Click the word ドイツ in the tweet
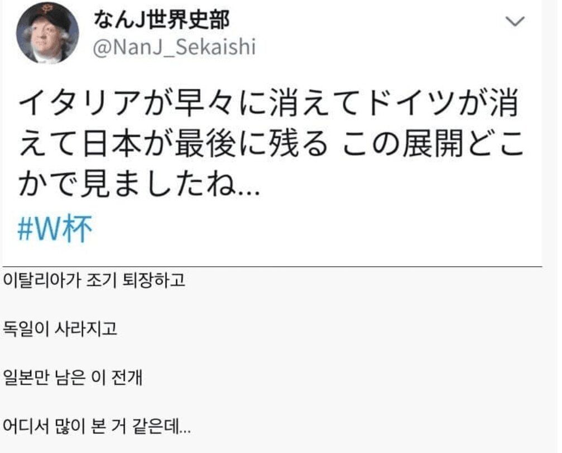562x453 pixels. tap(412, 104)
